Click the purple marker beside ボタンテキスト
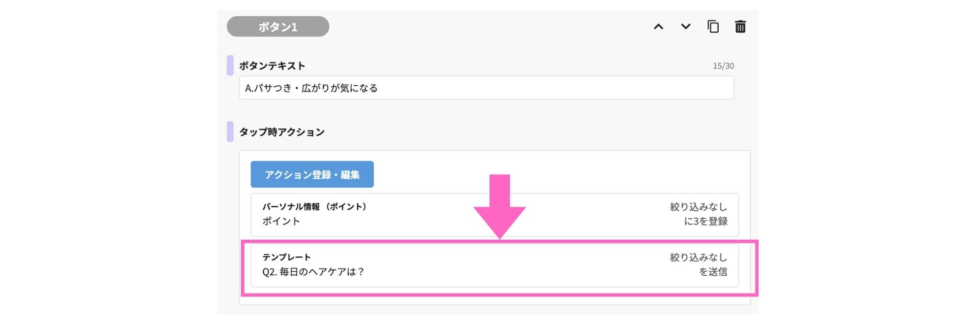This screenshot has height=325, width=976. [x=230, y=66]
